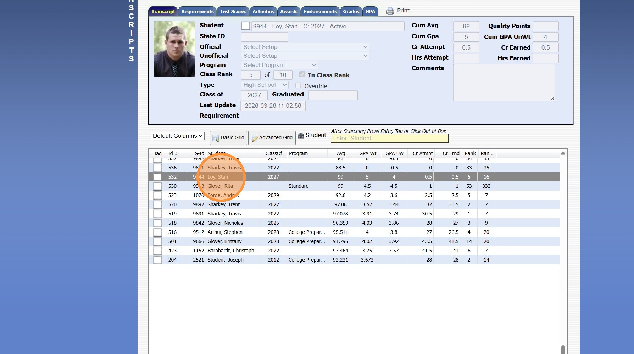The width and height of the screenshot is (634, 354).
Task: Select the Arthur, Stephen row
Action: [354, 232]
